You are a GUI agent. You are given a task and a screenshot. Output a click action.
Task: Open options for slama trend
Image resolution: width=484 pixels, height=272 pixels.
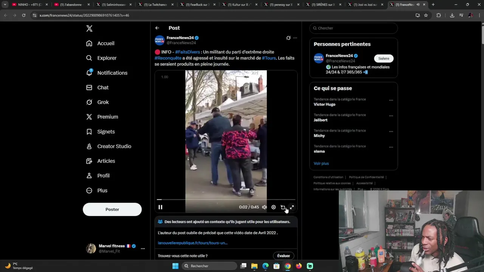(x=391, y=147)
